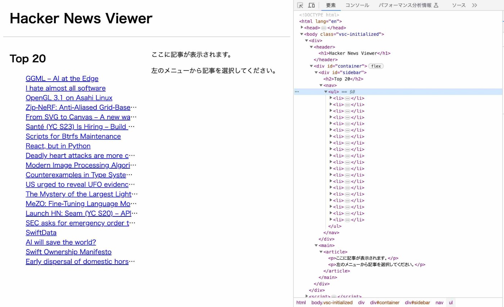Open MeZO: Fine-Tuning Language Models link

pyautogui.click(x=81, y=204)
